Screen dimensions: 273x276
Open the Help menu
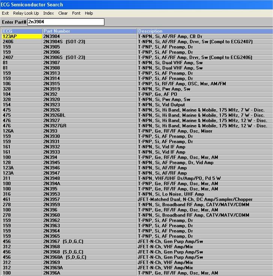pyautogui.click(x=89, y=13)
